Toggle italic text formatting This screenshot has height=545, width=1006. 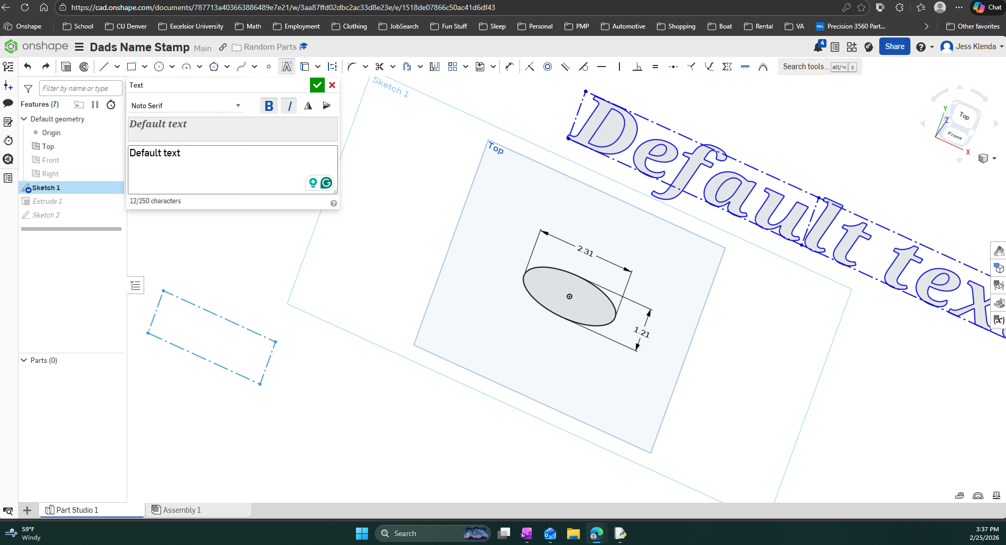click(x=289, y=106)
